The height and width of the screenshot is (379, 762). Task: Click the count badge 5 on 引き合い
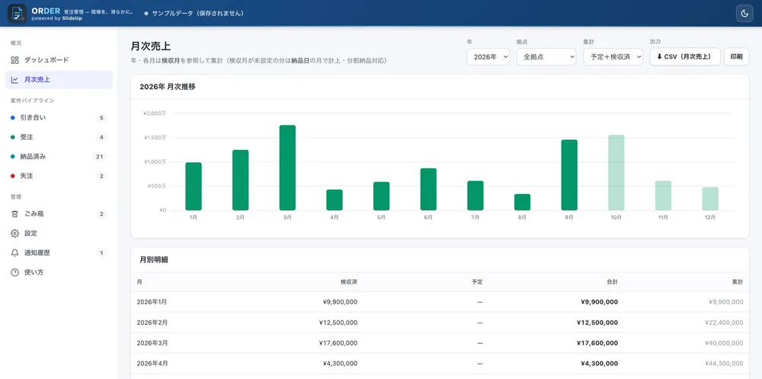point(101,118)
